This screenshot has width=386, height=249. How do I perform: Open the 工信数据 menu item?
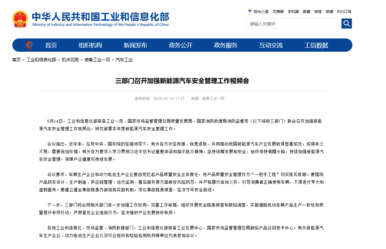click(x=316, y=45)
